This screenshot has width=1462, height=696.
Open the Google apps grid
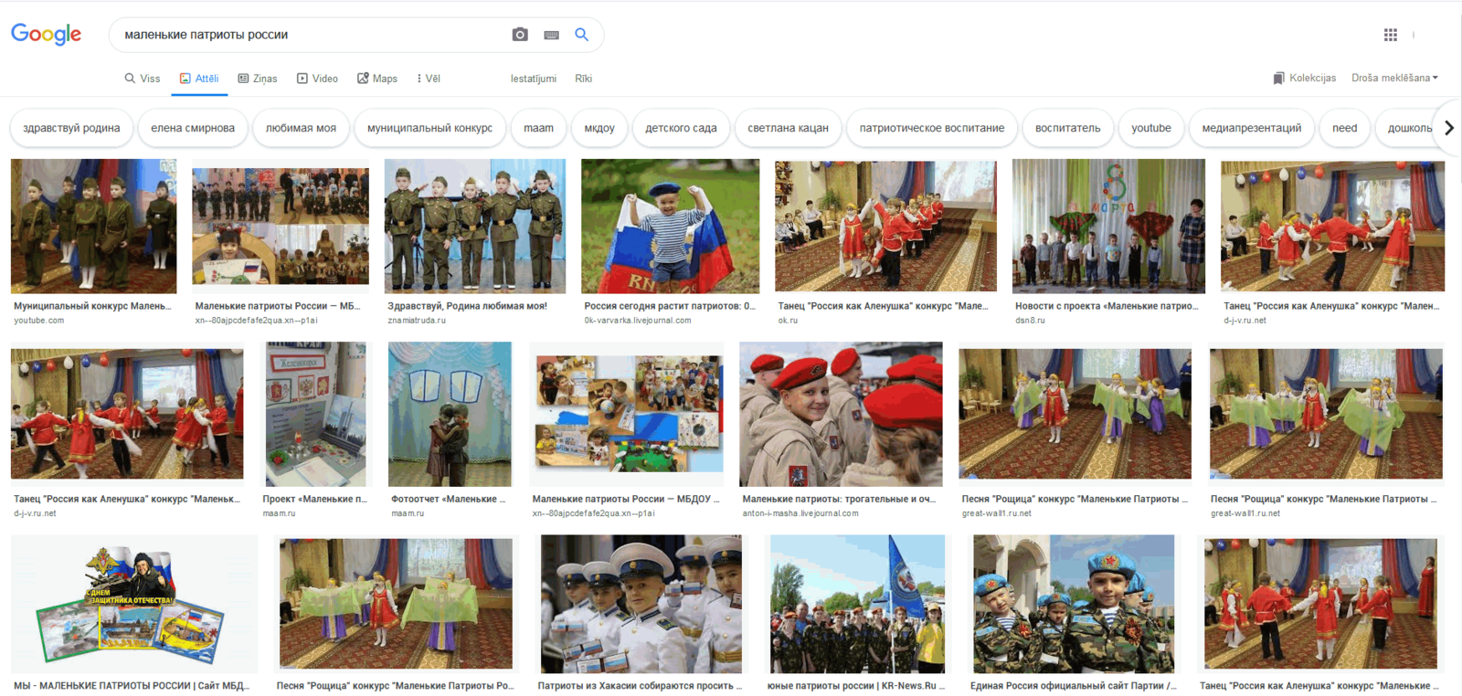[x=1390, y=35]
